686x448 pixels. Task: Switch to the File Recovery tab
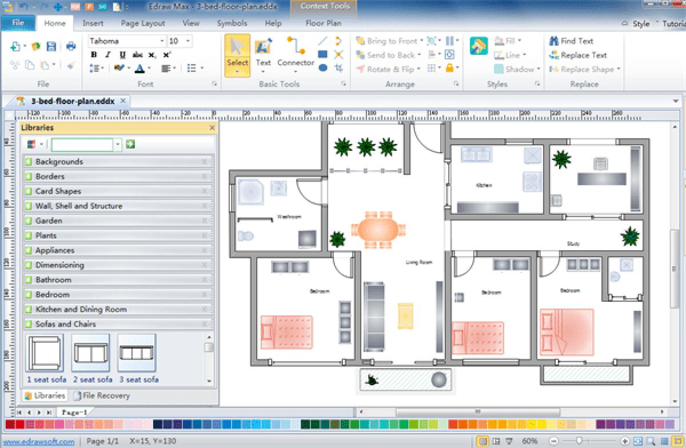pos(106,395)
